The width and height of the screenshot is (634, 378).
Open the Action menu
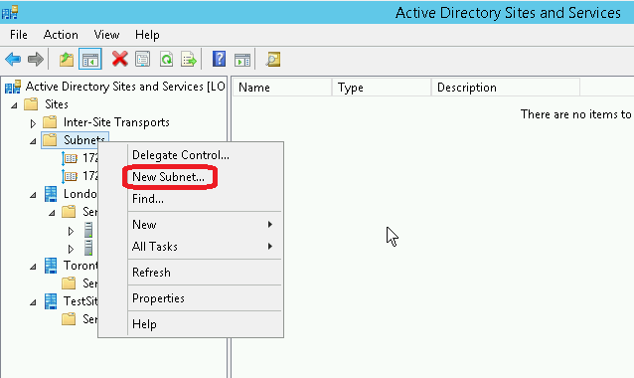click(61, 35)
